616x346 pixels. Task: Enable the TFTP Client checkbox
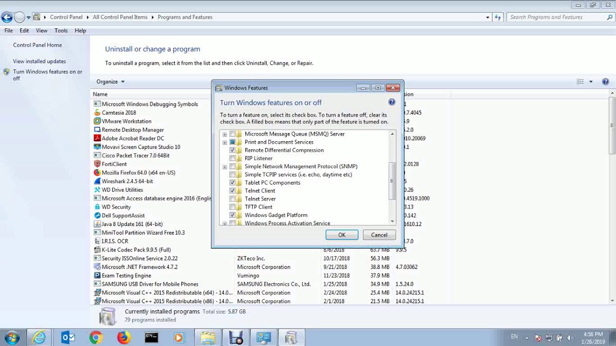(233, 207)
